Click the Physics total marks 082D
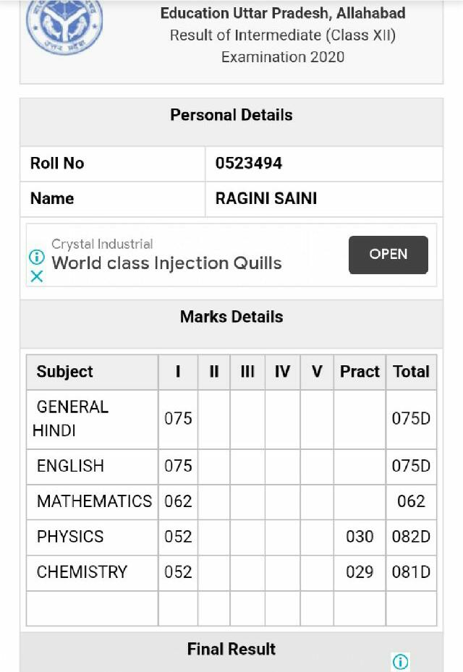 point(411,537)
